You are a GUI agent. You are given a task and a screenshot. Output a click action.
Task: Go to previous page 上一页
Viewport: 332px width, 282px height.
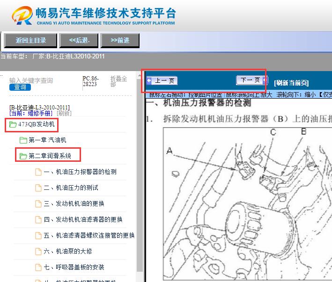(x=162, y=80)
